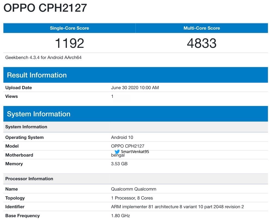Click the SmartVenkat95 watermark text

coord(135,152)
